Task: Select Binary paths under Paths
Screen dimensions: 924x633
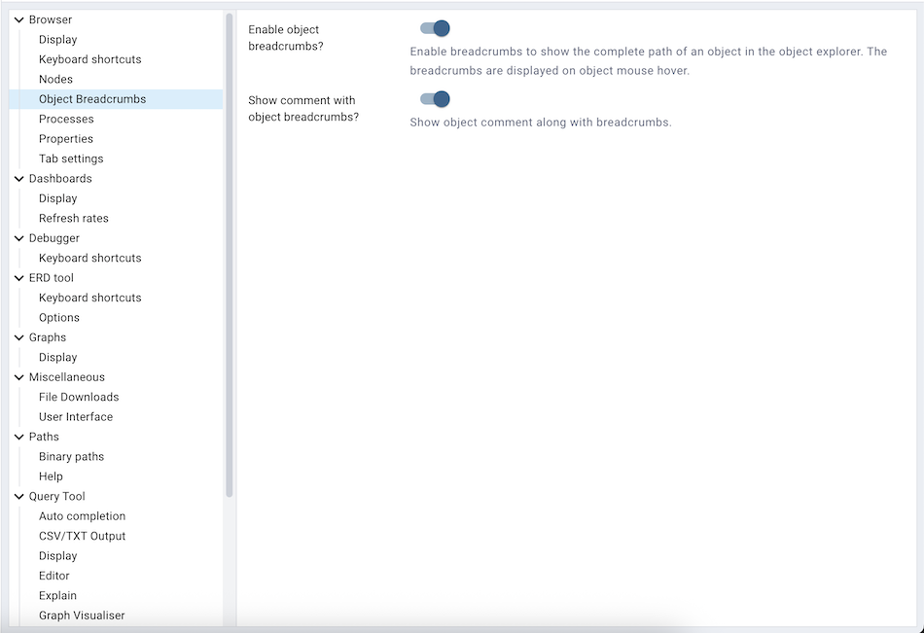Action: 71,456
